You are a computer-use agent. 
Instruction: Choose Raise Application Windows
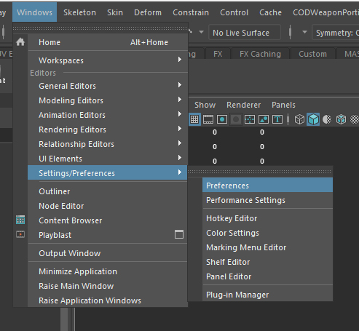pyautogui.click(x=108, y=300)
